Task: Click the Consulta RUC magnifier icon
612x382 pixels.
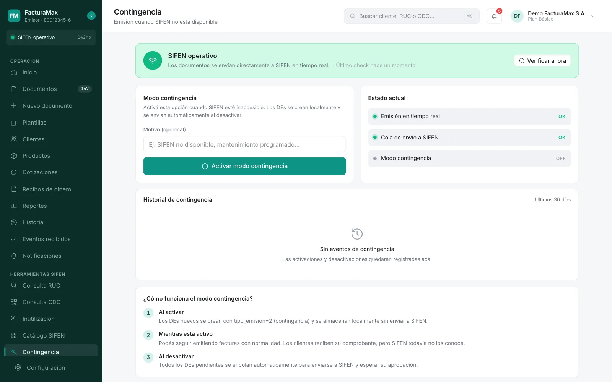Action: coord(14,285)
